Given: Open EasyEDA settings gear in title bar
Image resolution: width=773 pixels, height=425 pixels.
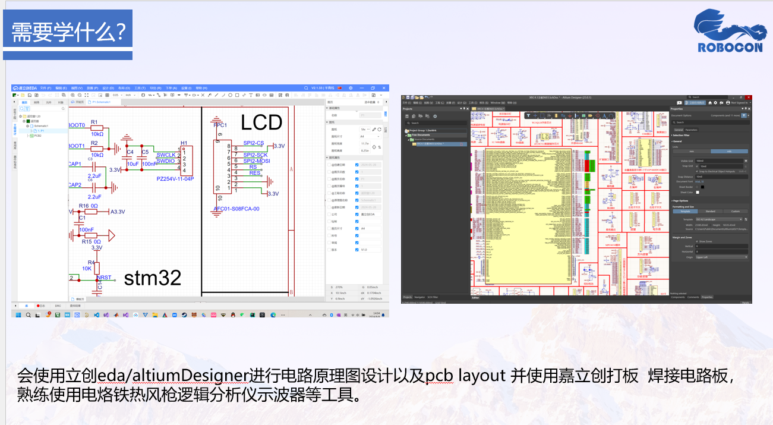Looking at the screenshot, I should click(351, 88).
